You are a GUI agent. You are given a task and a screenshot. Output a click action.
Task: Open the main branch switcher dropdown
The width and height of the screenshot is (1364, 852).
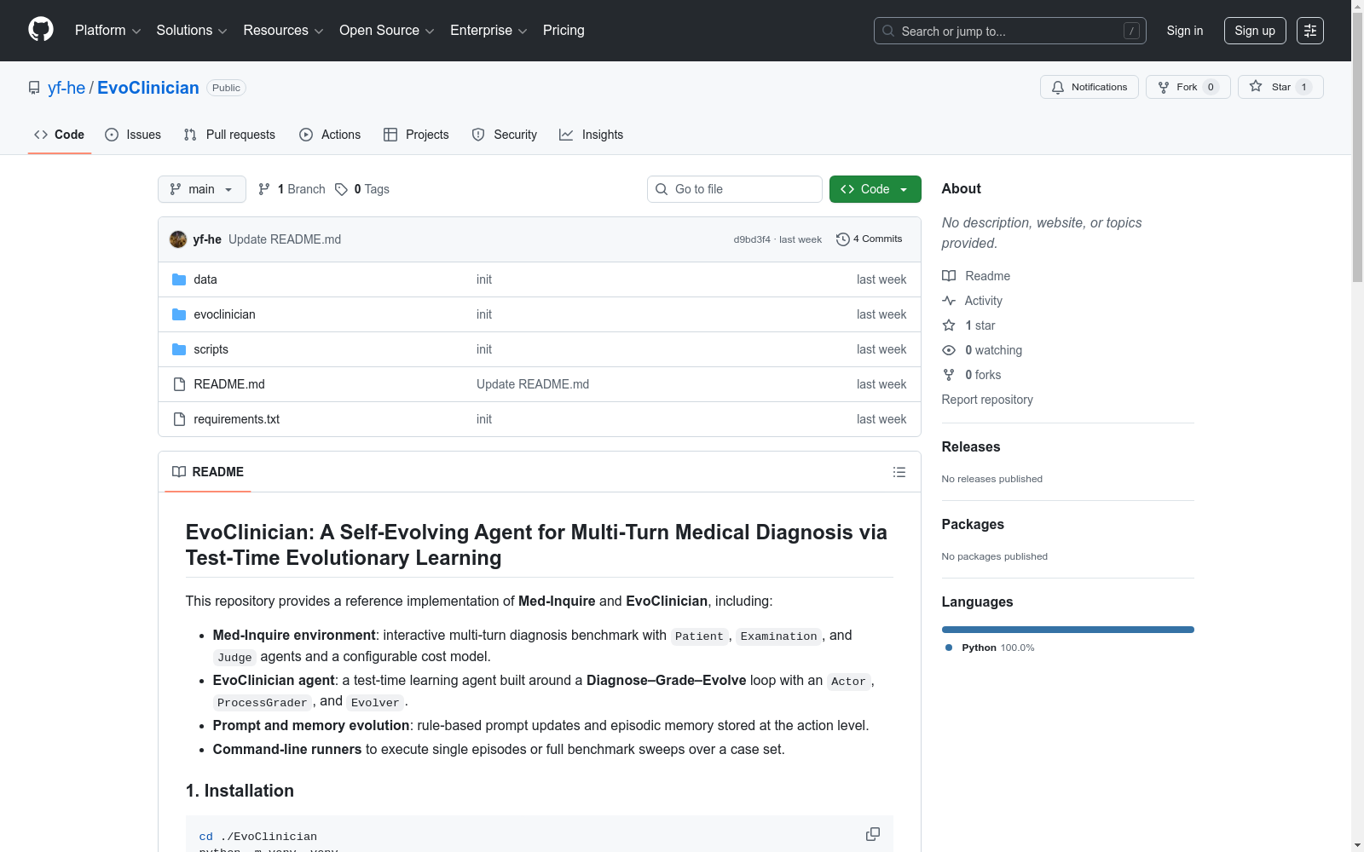[x=202, y=189]
